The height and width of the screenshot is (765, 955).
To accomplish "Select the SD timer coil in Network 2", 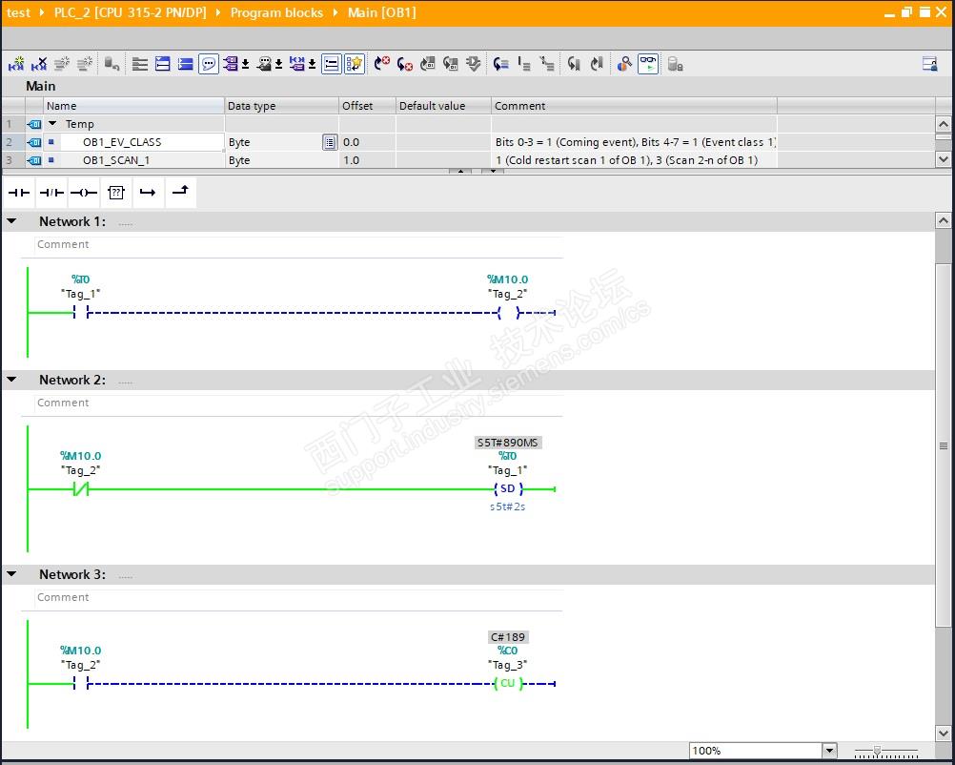I will coord(508,489).
